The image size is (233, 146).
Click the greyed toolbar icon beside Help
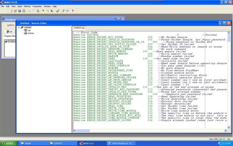click(67, 11)
